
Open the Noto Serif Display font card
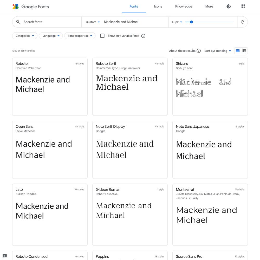coord(130,150)
